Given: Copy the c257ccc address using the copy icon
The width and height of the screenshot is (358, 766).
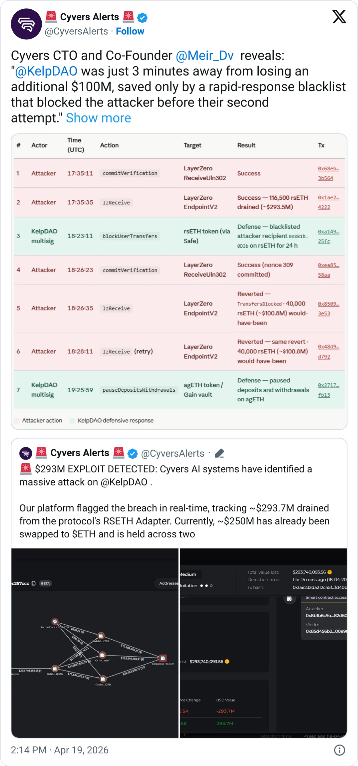Looking at the screenshot, I should [x=34, y=583].
